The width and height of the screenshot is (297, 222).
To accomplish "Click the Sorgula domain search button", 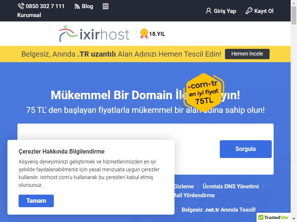I will [x=246, y=149].
